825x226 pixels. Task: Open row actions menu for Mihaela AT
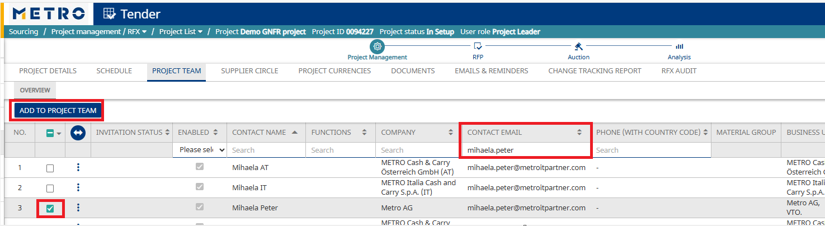78,167
